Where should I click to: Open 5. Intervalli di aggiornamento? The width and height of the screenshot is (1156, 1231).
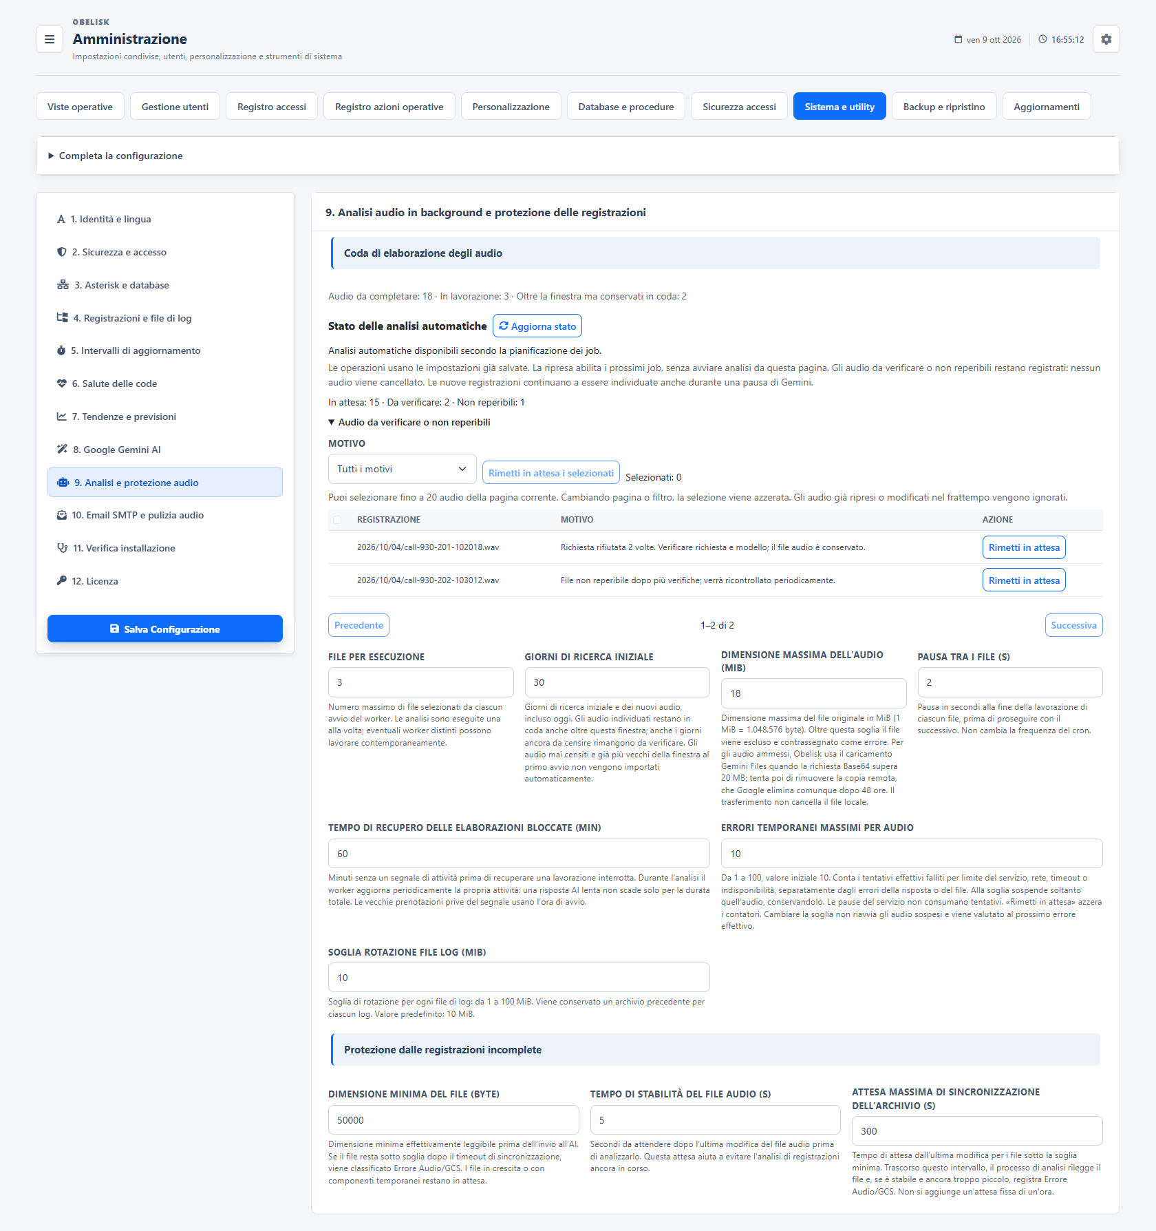point(165,350)
